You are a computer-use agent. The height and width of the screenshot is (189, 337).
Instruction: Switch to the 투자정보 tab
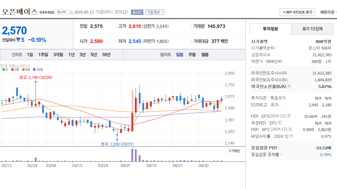pos(270,29)
